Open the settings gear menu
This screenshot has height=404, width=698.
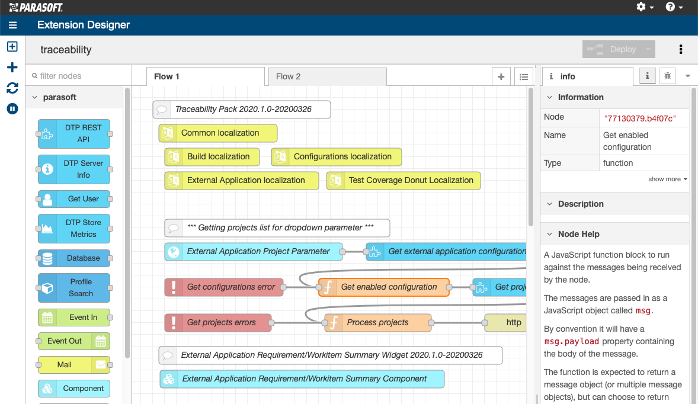tap(645, 7)
